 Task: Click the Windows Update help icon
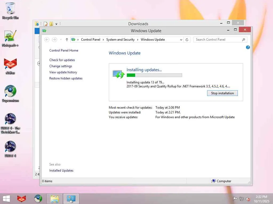(248, 47)
